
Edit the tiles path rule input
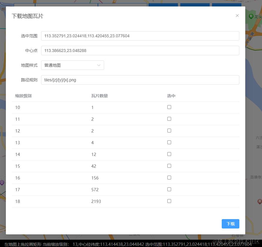[140, 80]
